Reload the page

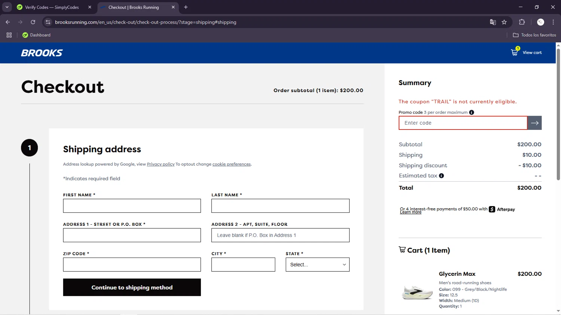tap(33, 22)
